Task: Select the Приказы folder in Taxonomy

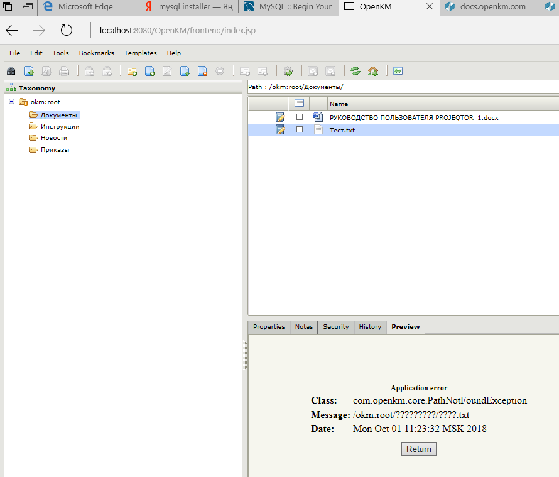Action: (x=55, y=150)
